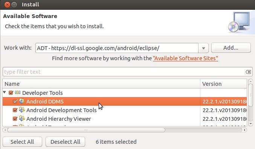Click the Deselect All button
Viewport: 255px width, 149px height.
pyautogui.click(x=65, y=142)
